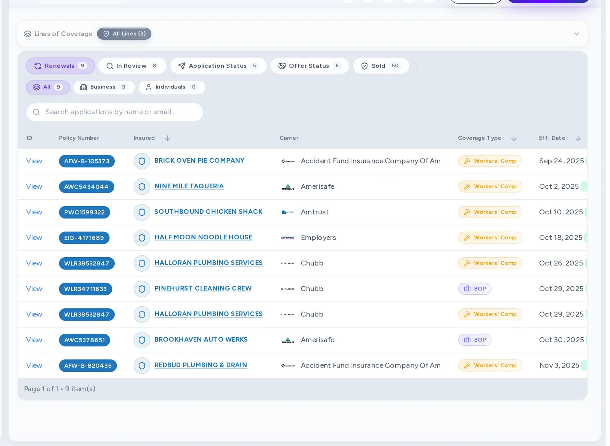610x446 pixels.
Task: Switch to the In Review tab
Action: point(132,66)
